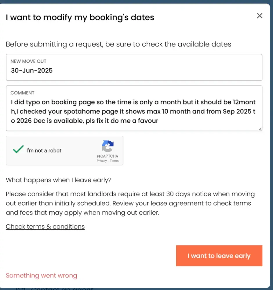This screenshot has height=290, width=273.
Task: Open the reCAPTCHA Privacy link
Action: (102, 161)
